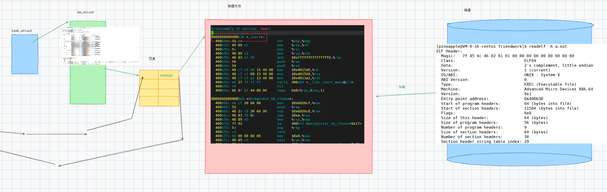
Task: Select the "物理内存" physical memory label
Action: tap(234, 6)
